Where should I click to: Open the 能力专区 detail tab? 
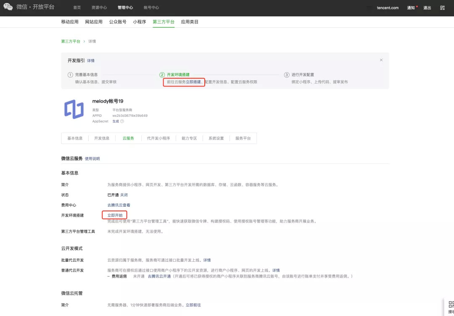(189, 138)
